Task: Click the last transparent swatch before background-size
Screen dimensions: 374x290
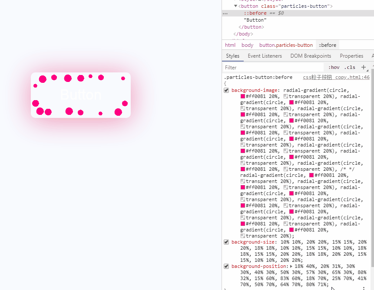Action: coord(242,236)
